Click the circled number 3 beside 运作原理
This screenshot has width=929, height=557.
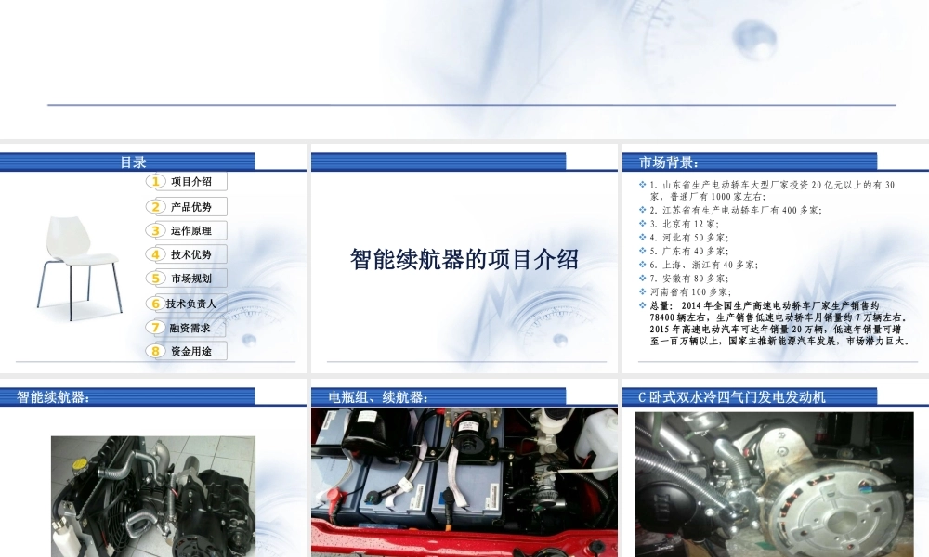(157, 229)
